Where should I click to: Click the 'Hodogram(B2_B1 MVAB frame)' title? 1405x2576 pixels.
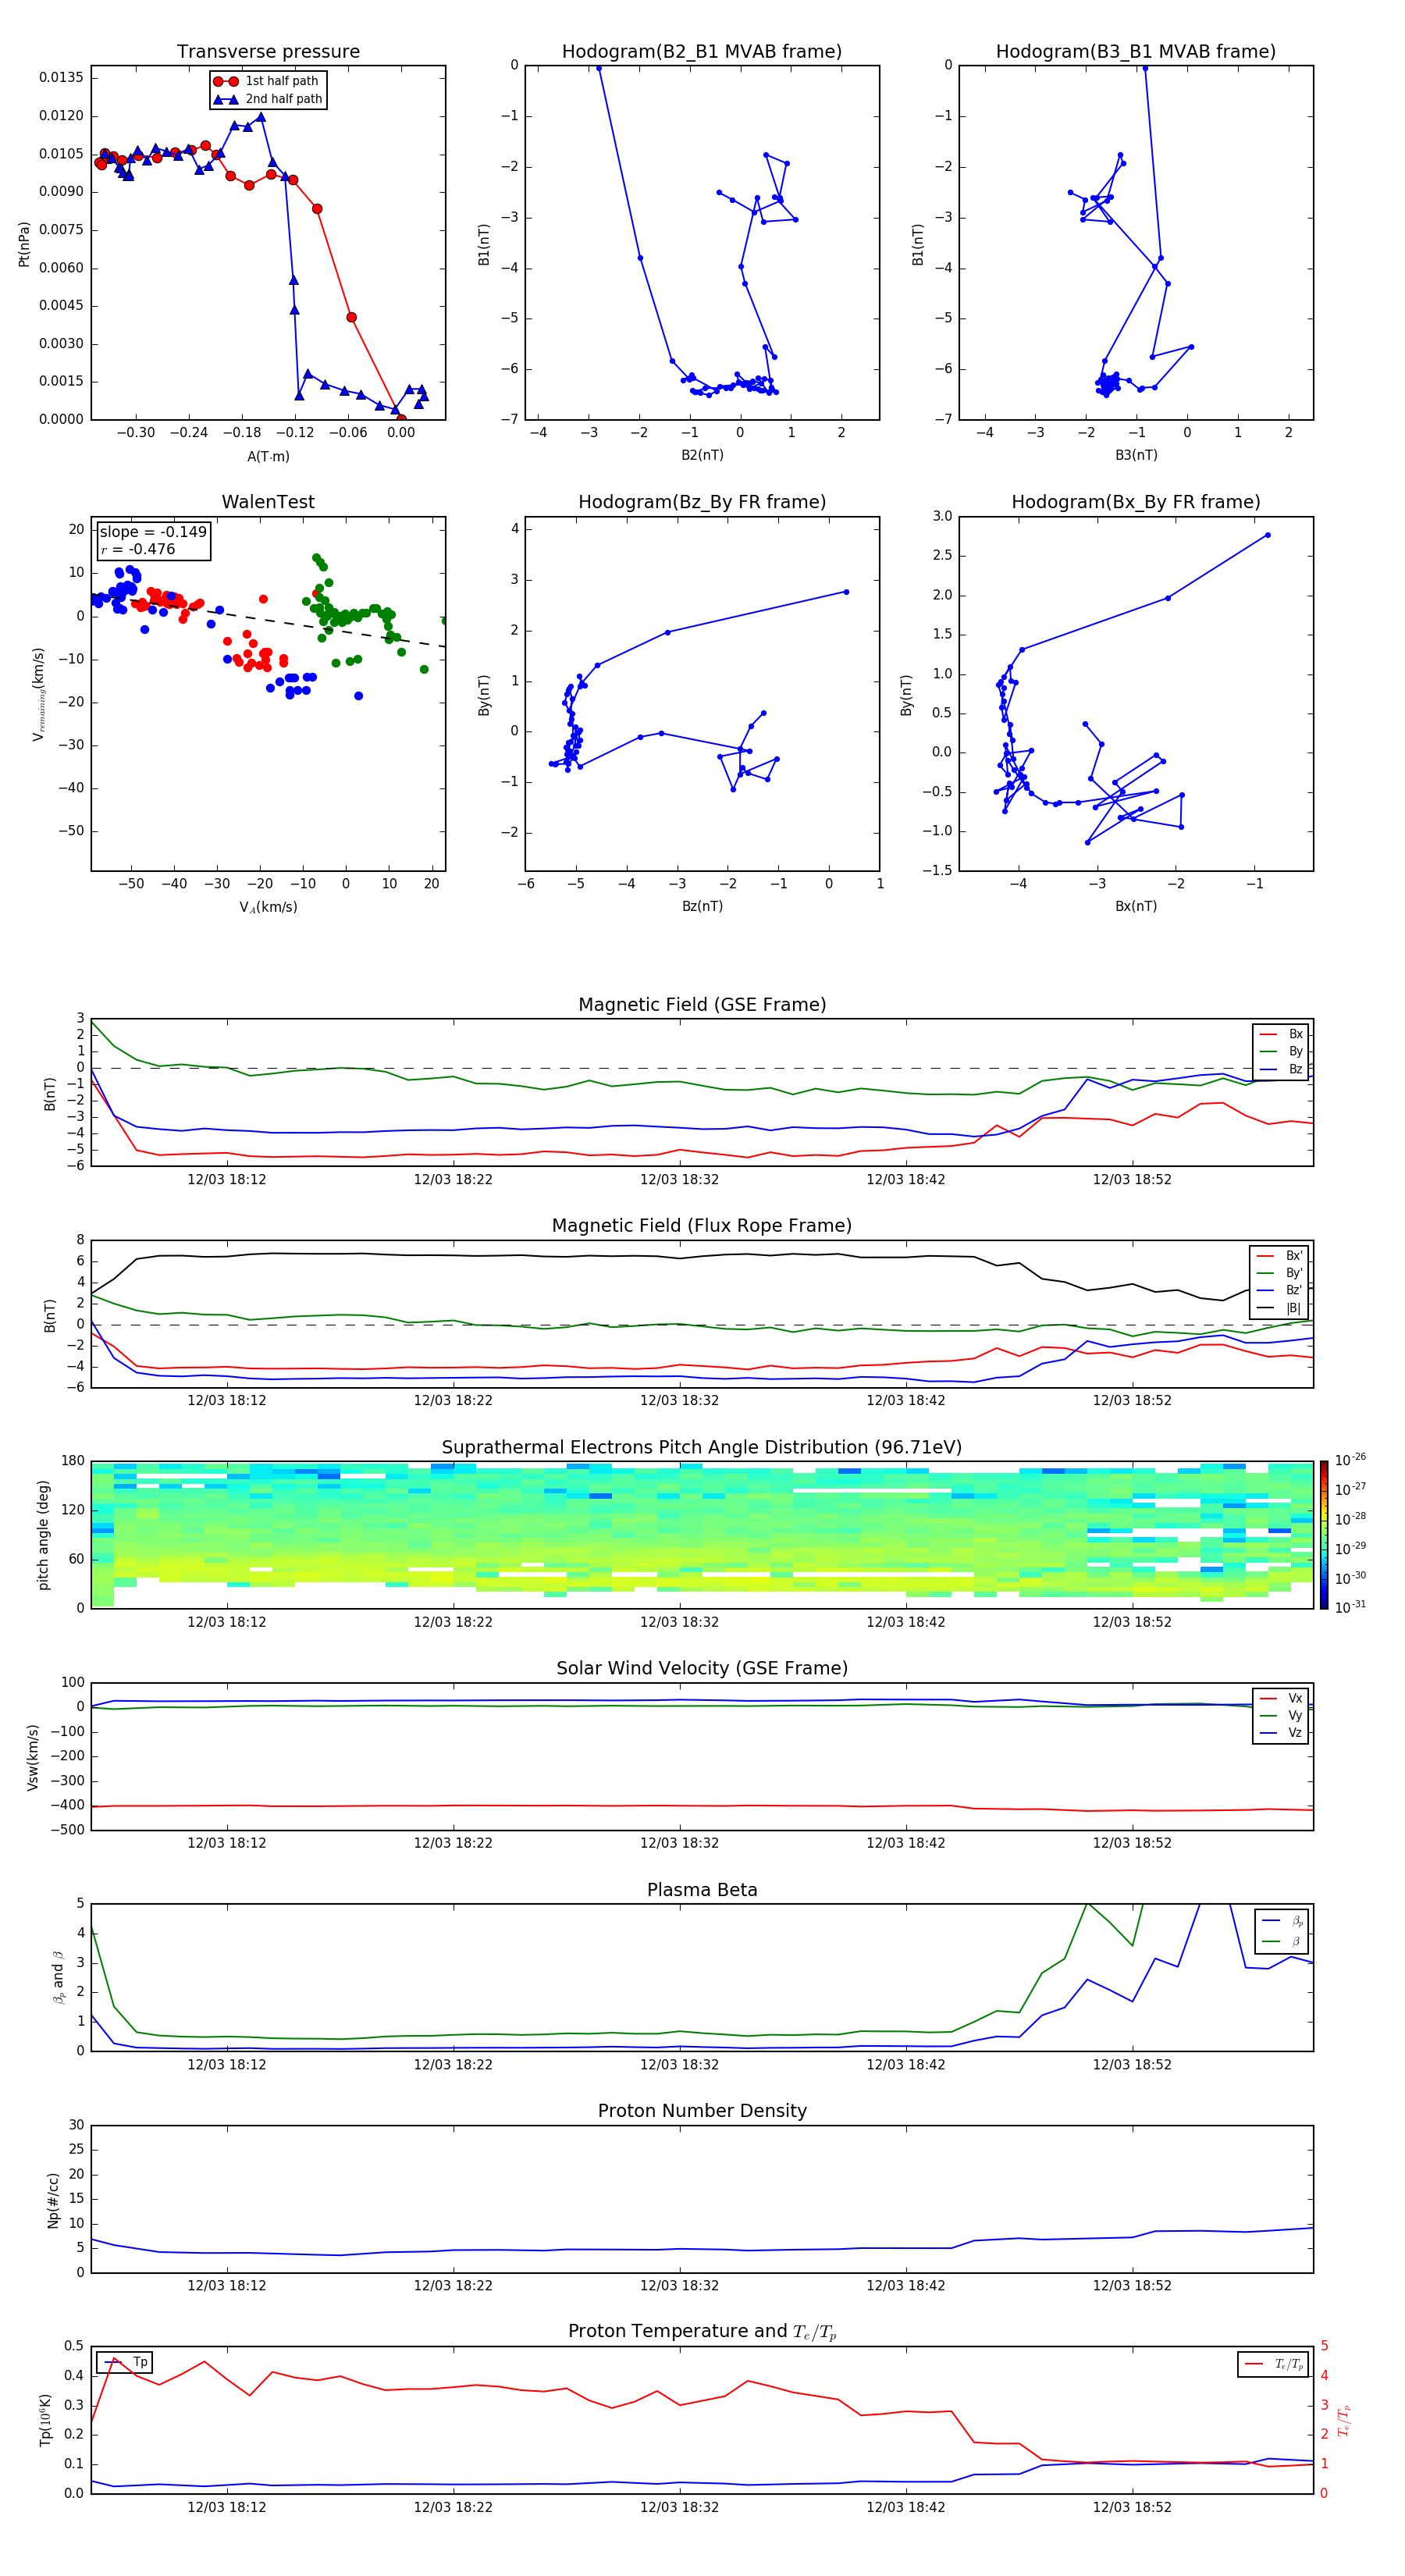click(702, 51)
